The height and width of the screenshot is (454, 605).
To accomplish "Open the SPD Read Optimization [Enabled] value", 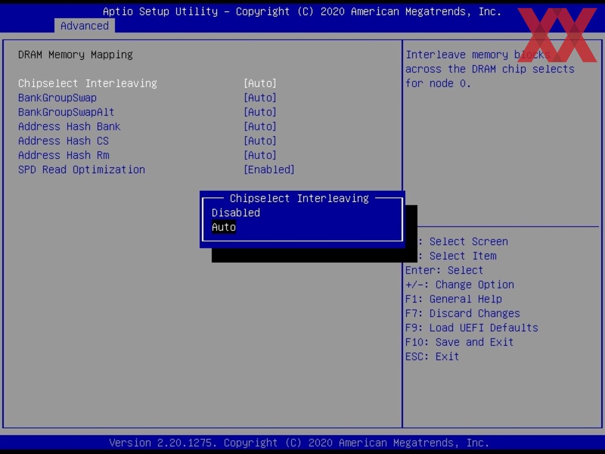I will [x=269, y=170].
